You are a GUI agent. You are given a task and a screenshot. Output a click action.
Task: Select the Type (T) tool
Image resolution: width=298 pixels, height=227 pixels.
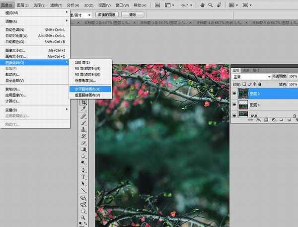84,176
